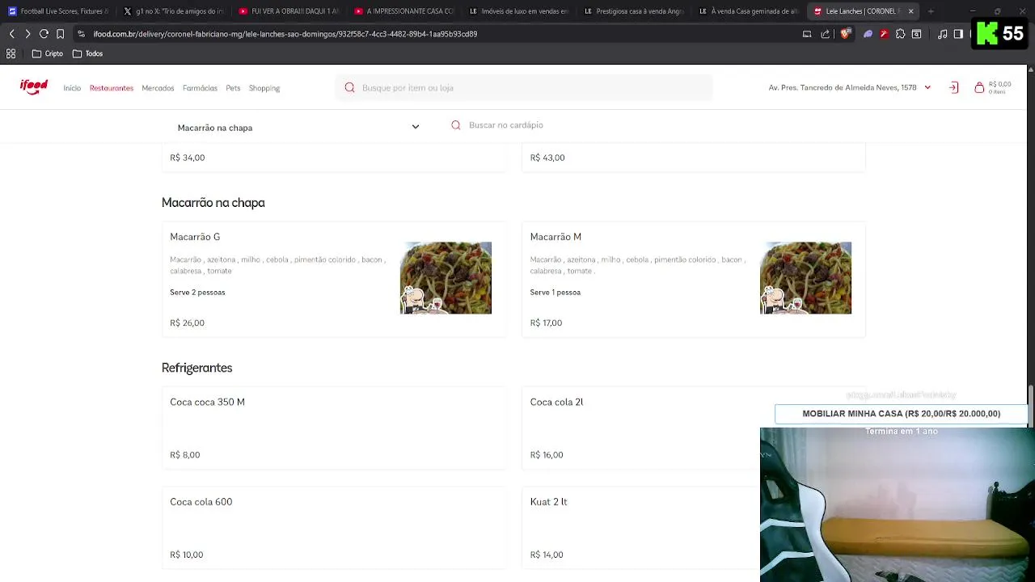Screen dimensions: 1035x582
Task: Go back with the browser back arrow
Action: point(11,34)
